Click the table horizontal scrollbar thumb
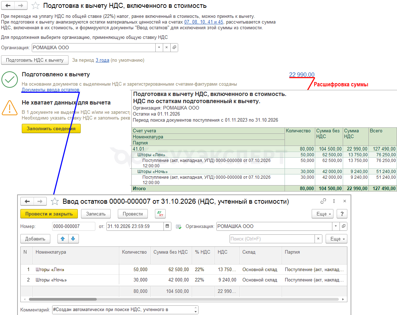This screenshot has width=397, height=315. [x=63, y=299]
